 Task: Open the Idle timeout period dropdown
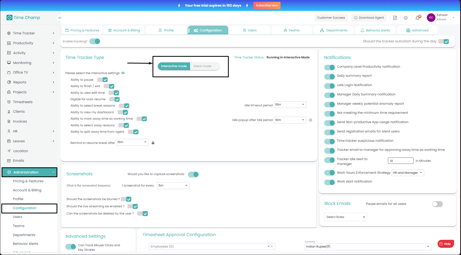coord(290,105)
